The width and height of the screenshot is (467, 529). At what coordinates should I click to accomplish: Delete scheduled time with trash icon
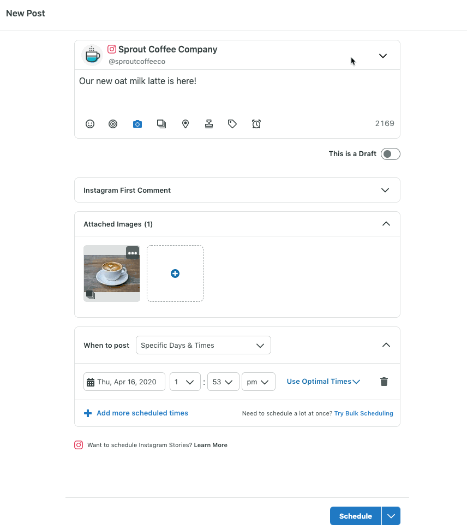pyautogui.click(x=384, y=382)
